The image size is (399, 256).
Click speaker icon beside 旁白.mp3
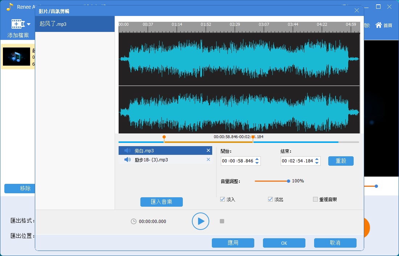[x=127, y=150]
